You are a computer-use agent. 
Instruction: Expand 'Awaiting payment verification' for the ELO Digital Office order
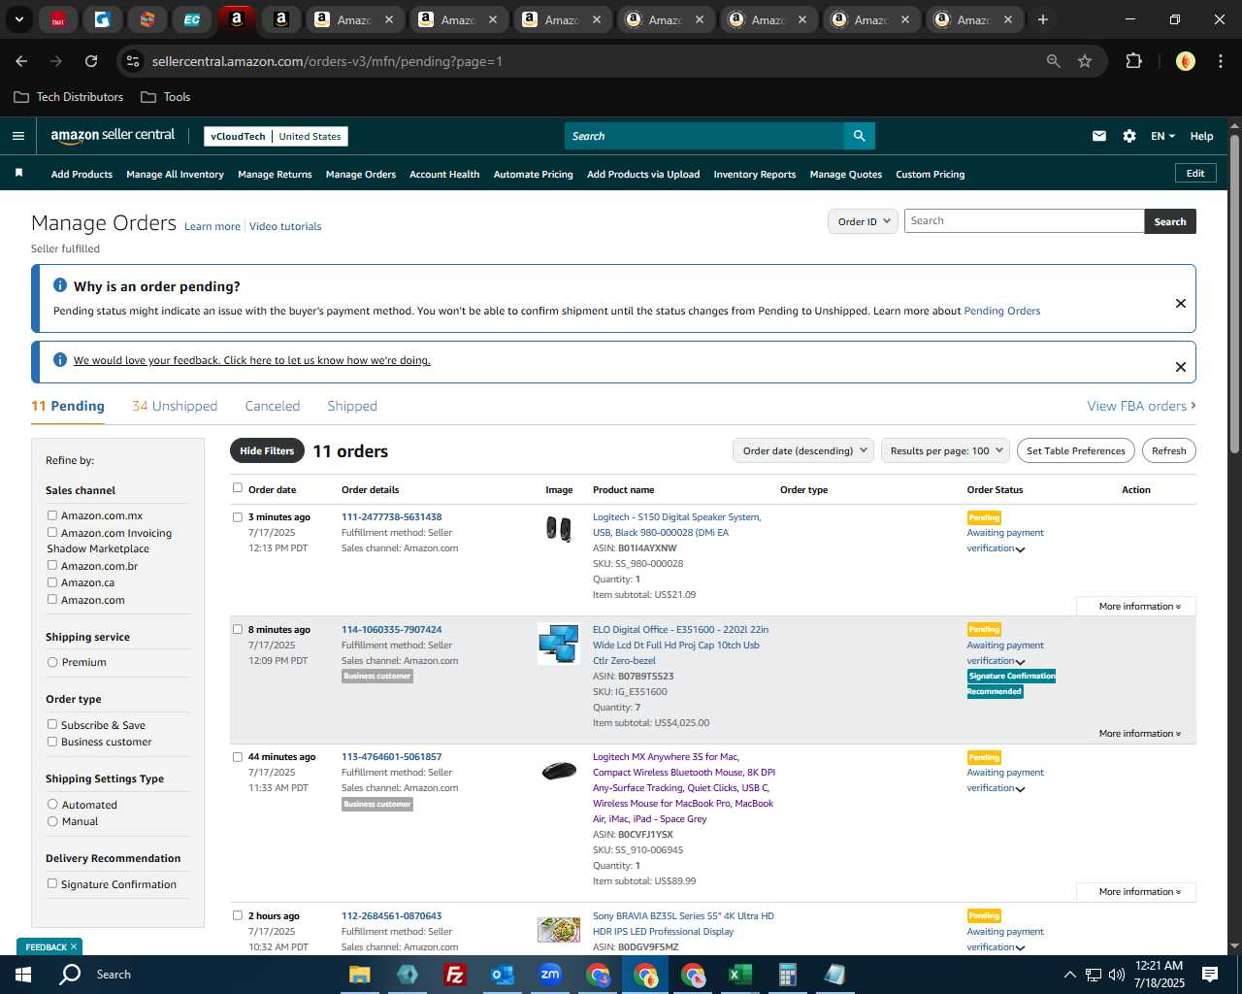1020,662
